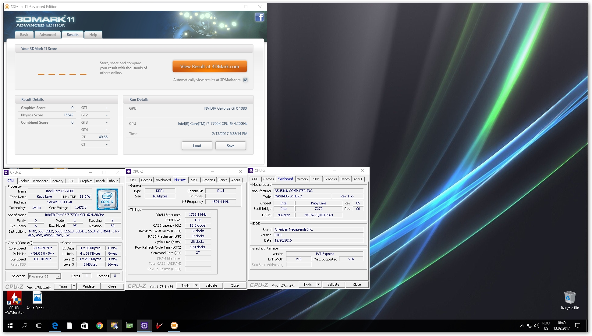592x336 pixels.
Task: Click the Load button in Run Details
Action: [x=197, y=146]
